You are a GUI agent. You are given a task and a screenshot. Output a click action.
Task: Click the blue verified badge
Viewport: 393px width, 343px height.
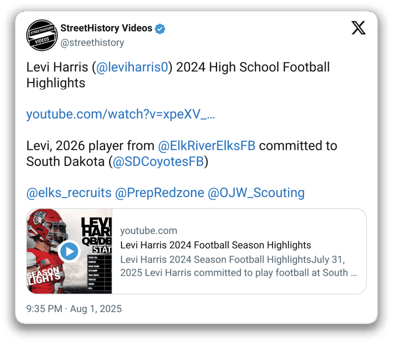pyautogui.click(x=160, y=29)
